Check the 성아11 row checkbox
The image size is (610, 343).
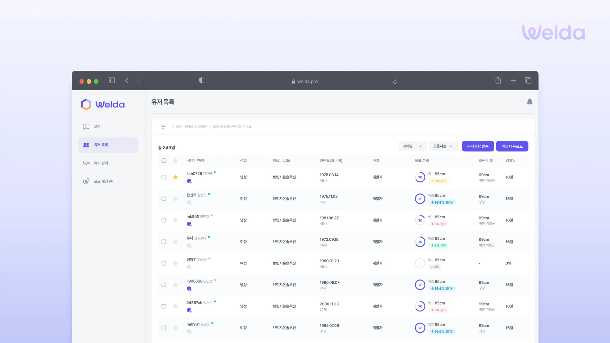[164, 263]
